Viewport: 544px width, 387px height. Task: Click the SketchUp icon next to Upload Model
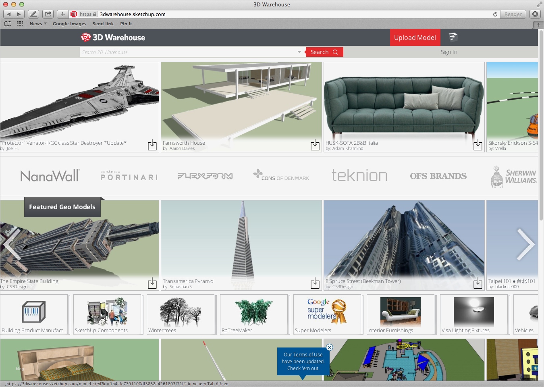[453, 37]
